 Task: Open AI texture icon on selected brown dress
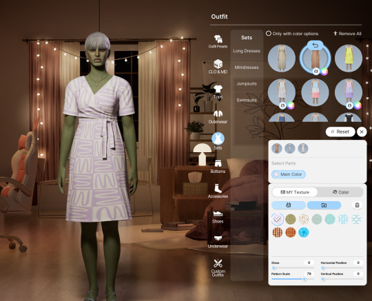click(316, 71)
